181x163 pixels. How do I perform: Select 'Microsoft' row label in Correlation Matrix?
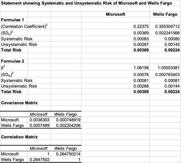click(x=10, y=154)
